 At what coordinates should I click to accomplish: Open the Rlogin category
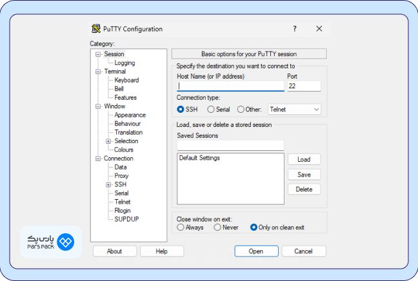[x=123, y=211]
